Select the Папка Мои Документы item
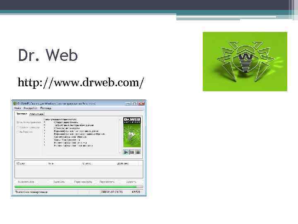Screen dimensions: 298x224 pyautogui.click(x=67, y=140)
